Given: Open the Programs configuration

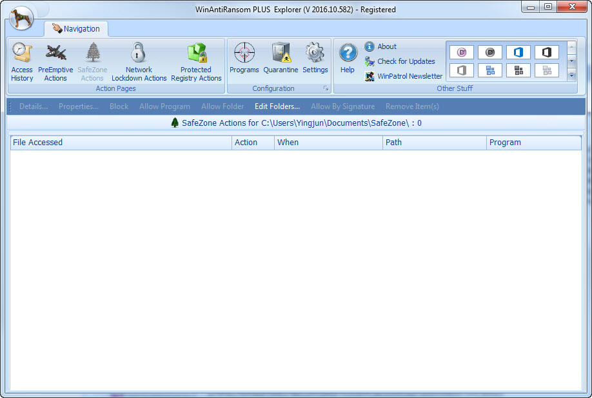Looking at the screenshot, I should coord(244,59).
